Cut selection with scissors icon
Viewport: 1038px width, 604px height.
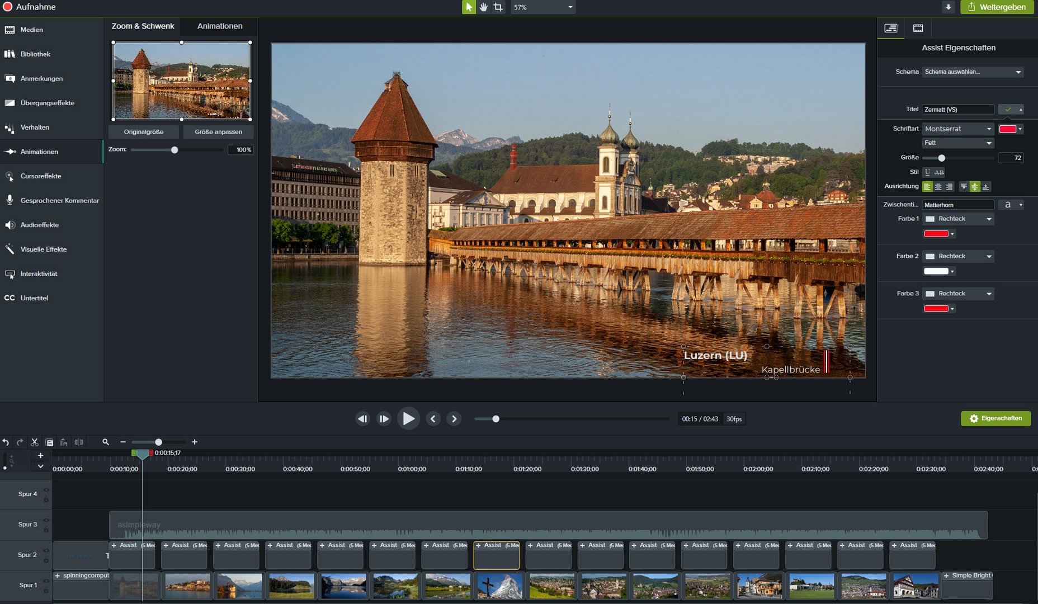point(35,442)
